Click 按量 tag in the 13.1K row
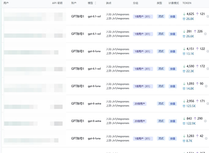Viewport: 209px width, 153px height. [x=173, y=51]
